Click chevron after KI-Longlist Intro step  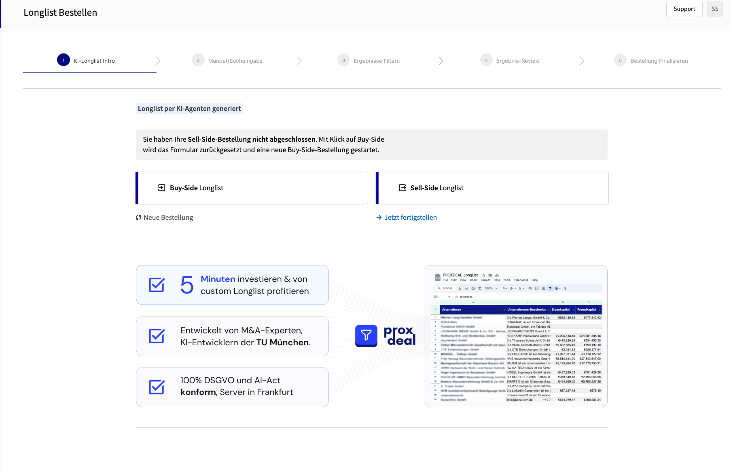(x=158, y=61)
